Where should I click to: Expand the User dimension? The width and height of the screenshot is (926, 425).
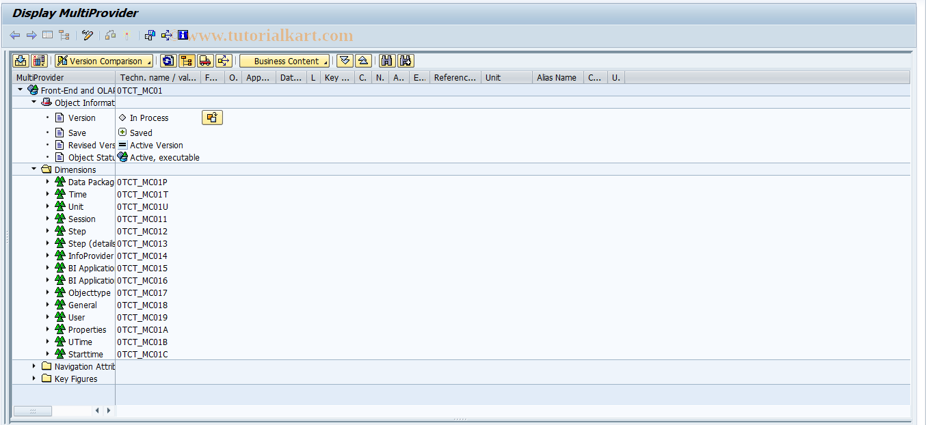click(x=47, y=317)
